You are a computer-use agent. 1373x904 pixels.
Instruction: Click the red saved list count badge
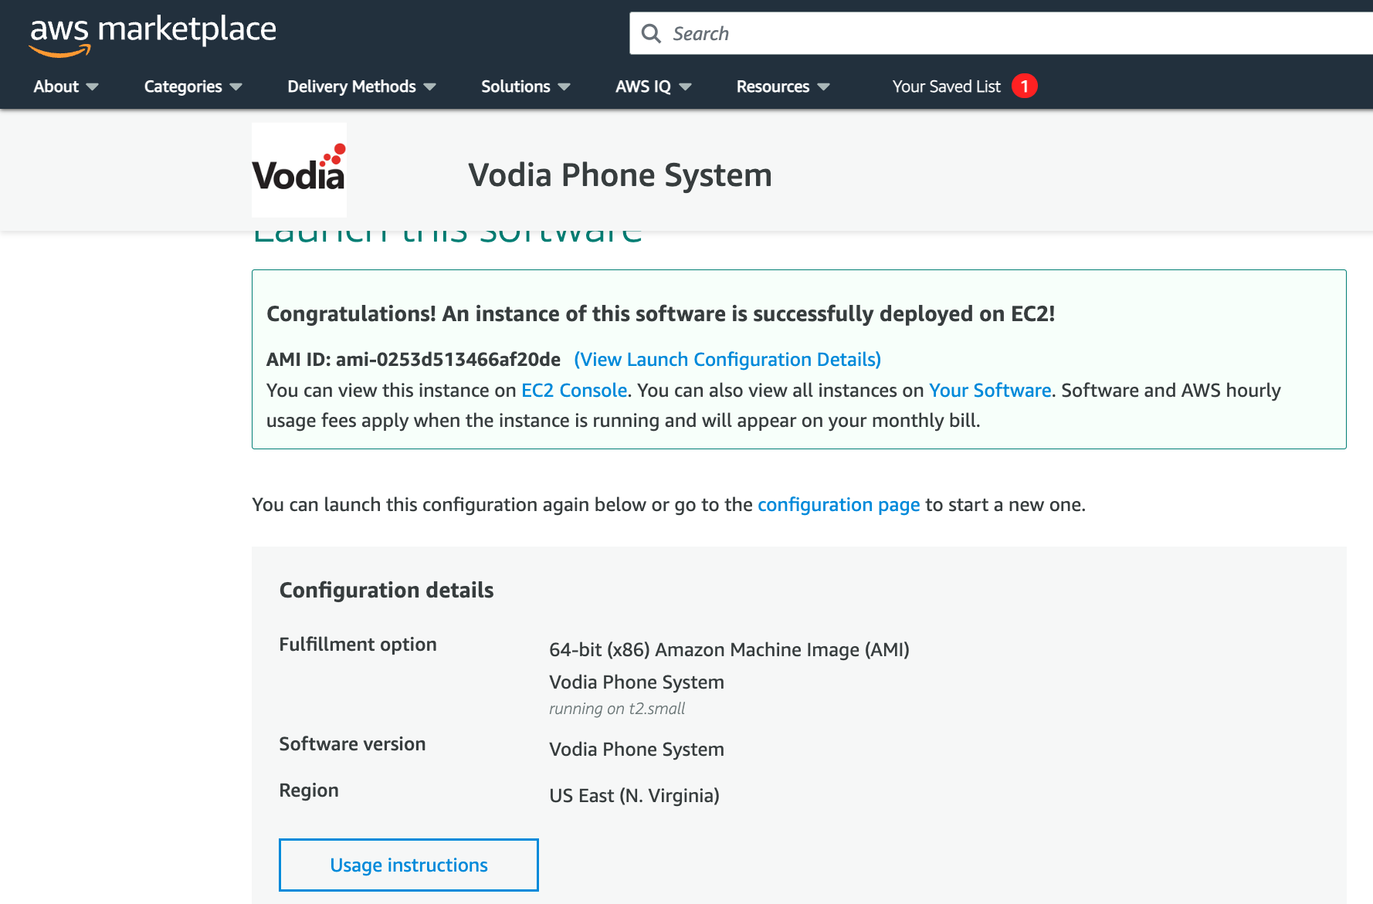pyautogui.click(x=1025, y=86)
